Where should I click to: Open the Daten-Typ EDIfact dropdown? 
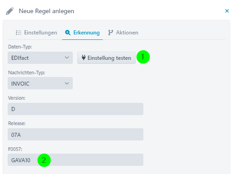40,58
